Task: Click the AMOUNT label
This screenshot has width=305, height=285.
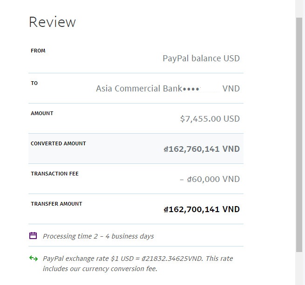Action: 42,113
